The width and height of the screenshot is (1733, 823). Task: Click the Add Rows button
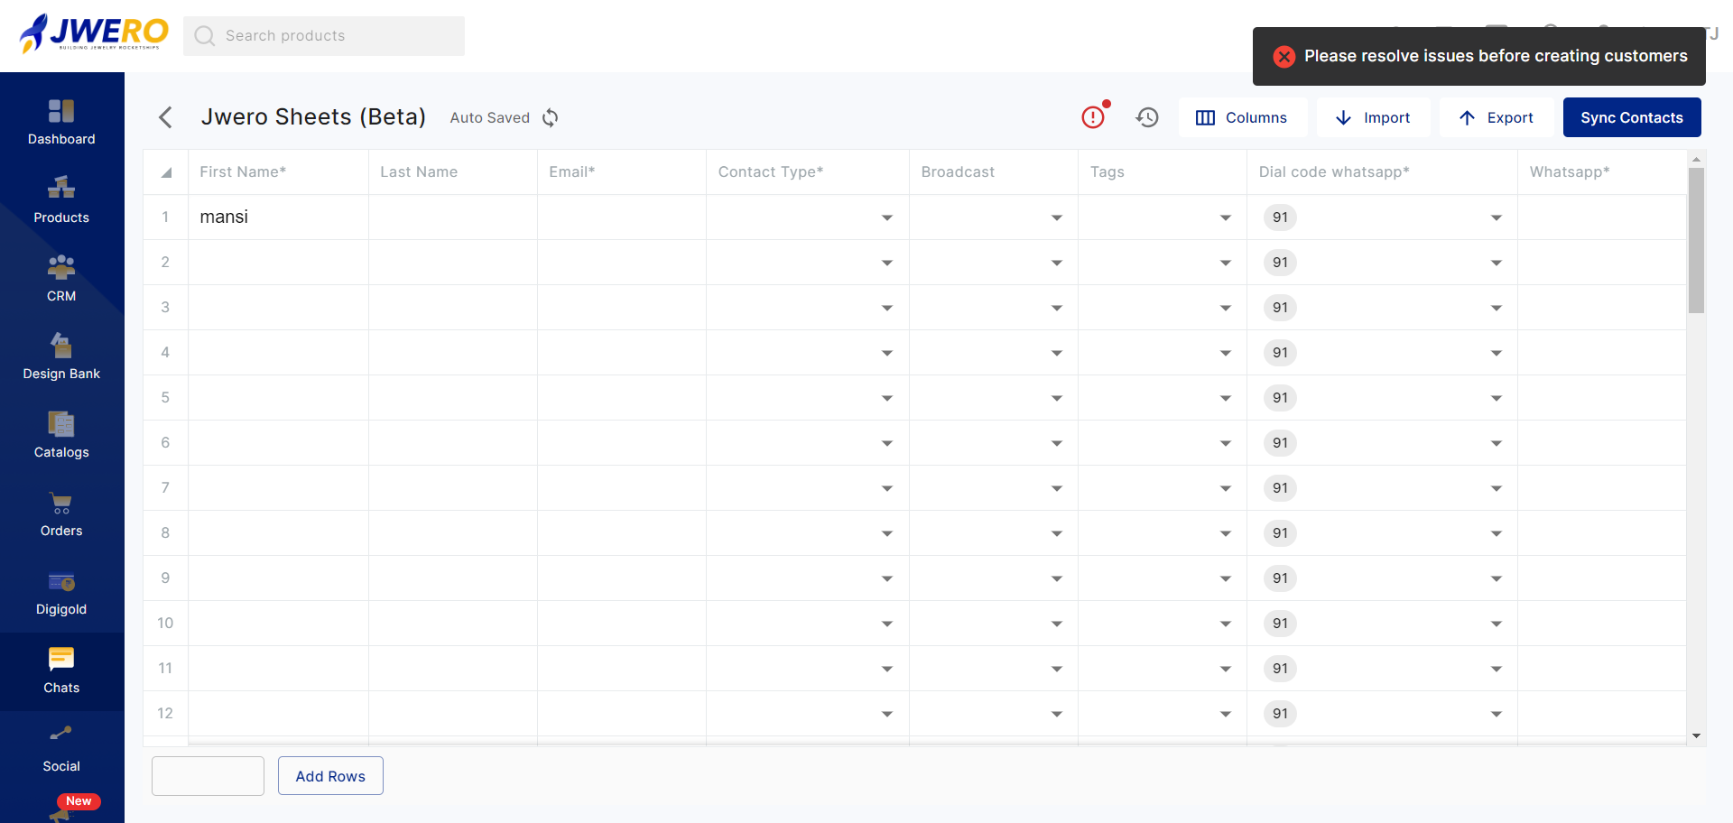330,776
